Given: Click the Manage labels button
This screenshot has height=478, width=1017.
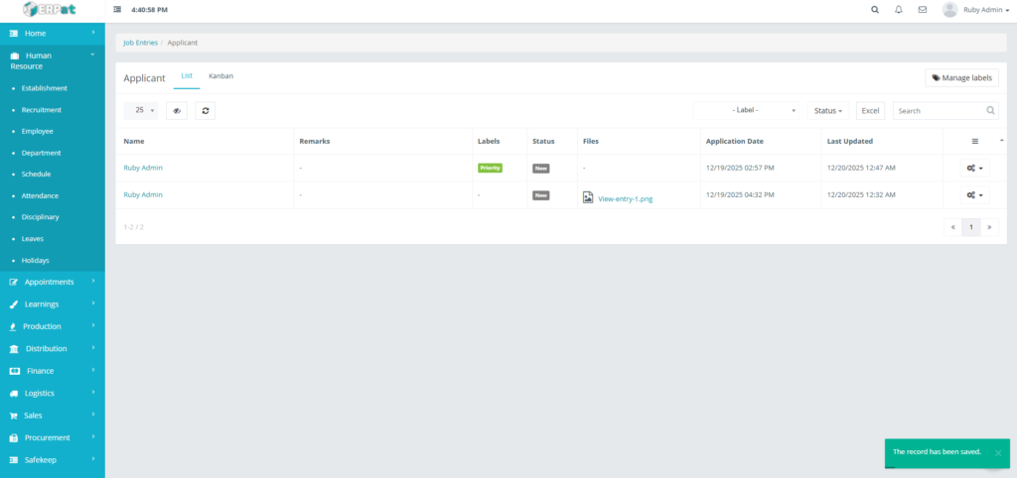Looking at the screenshot, I should point(961,77).
